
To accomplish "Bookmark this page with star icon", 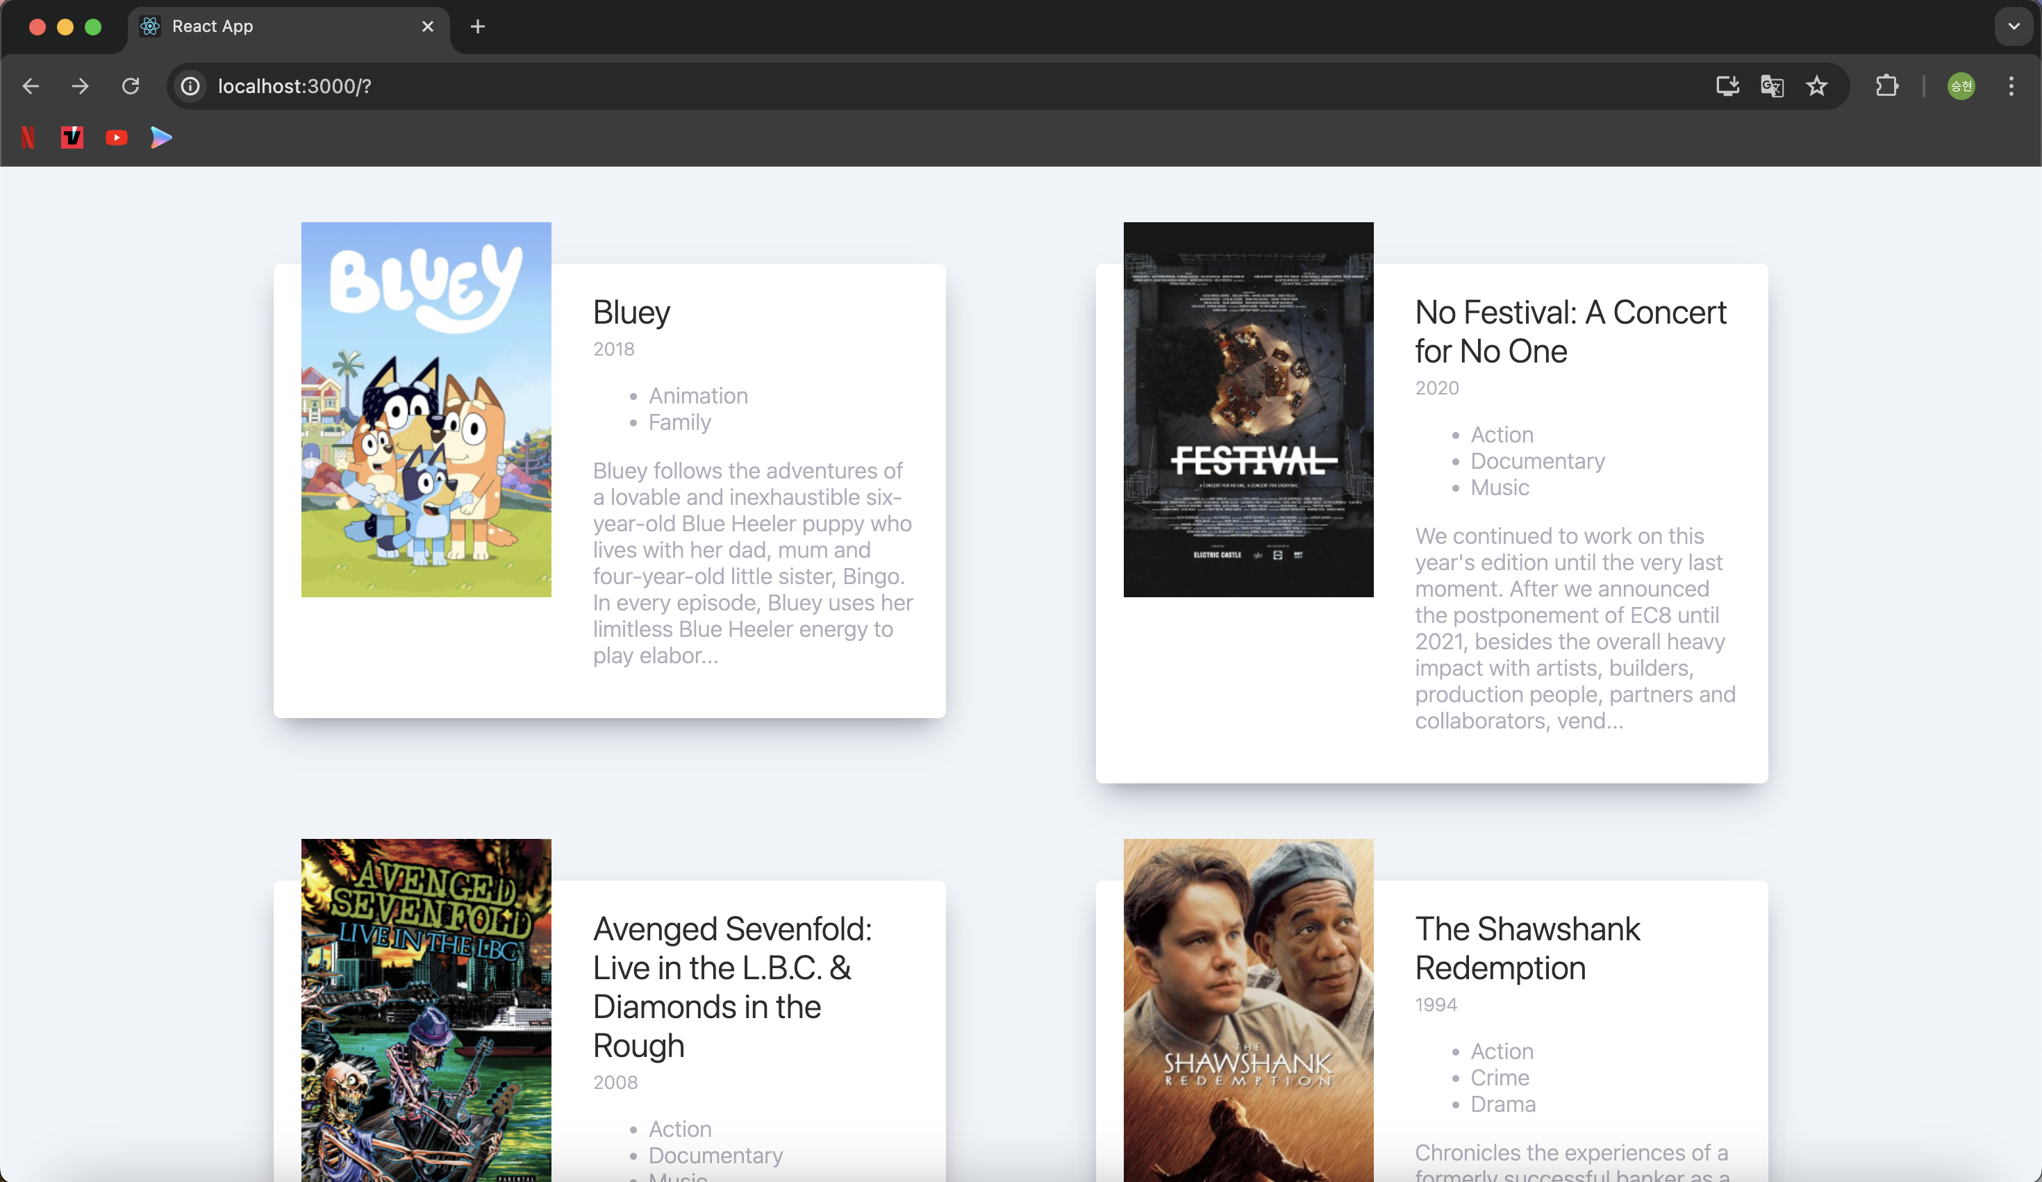I will click(x=1817, y=86).
